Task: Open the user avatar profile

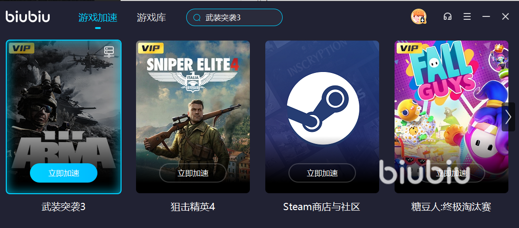Action: click(x=419, y=16)
